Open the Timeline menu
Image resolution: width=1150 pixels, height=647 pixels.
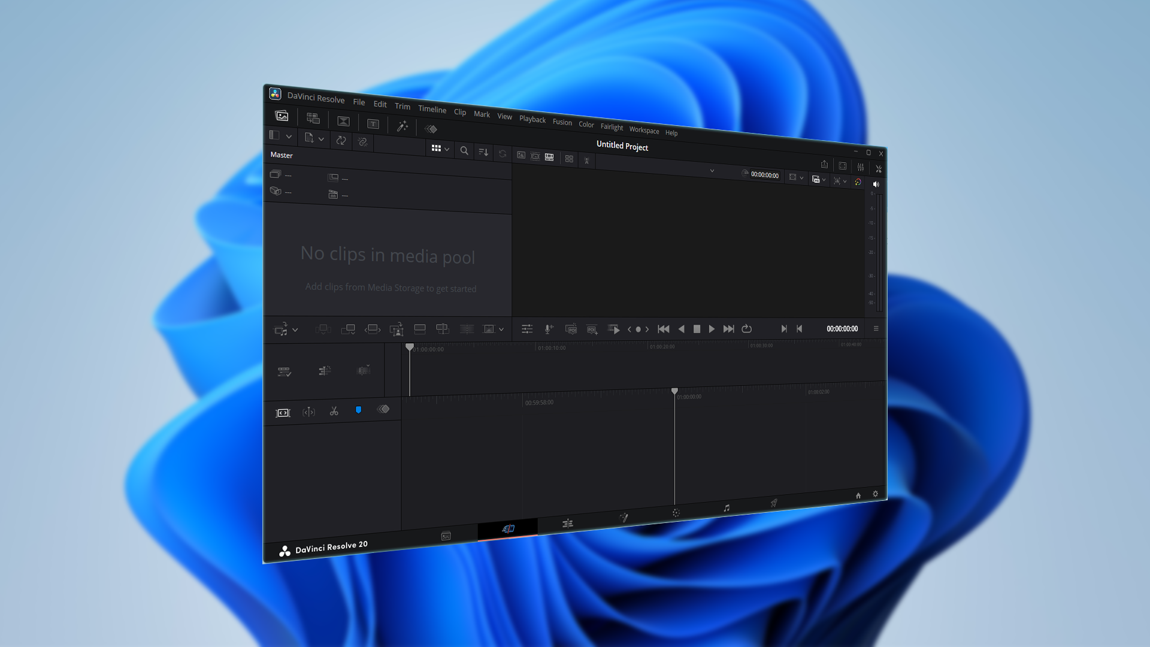pyautogui.click(x=432, y=110)
